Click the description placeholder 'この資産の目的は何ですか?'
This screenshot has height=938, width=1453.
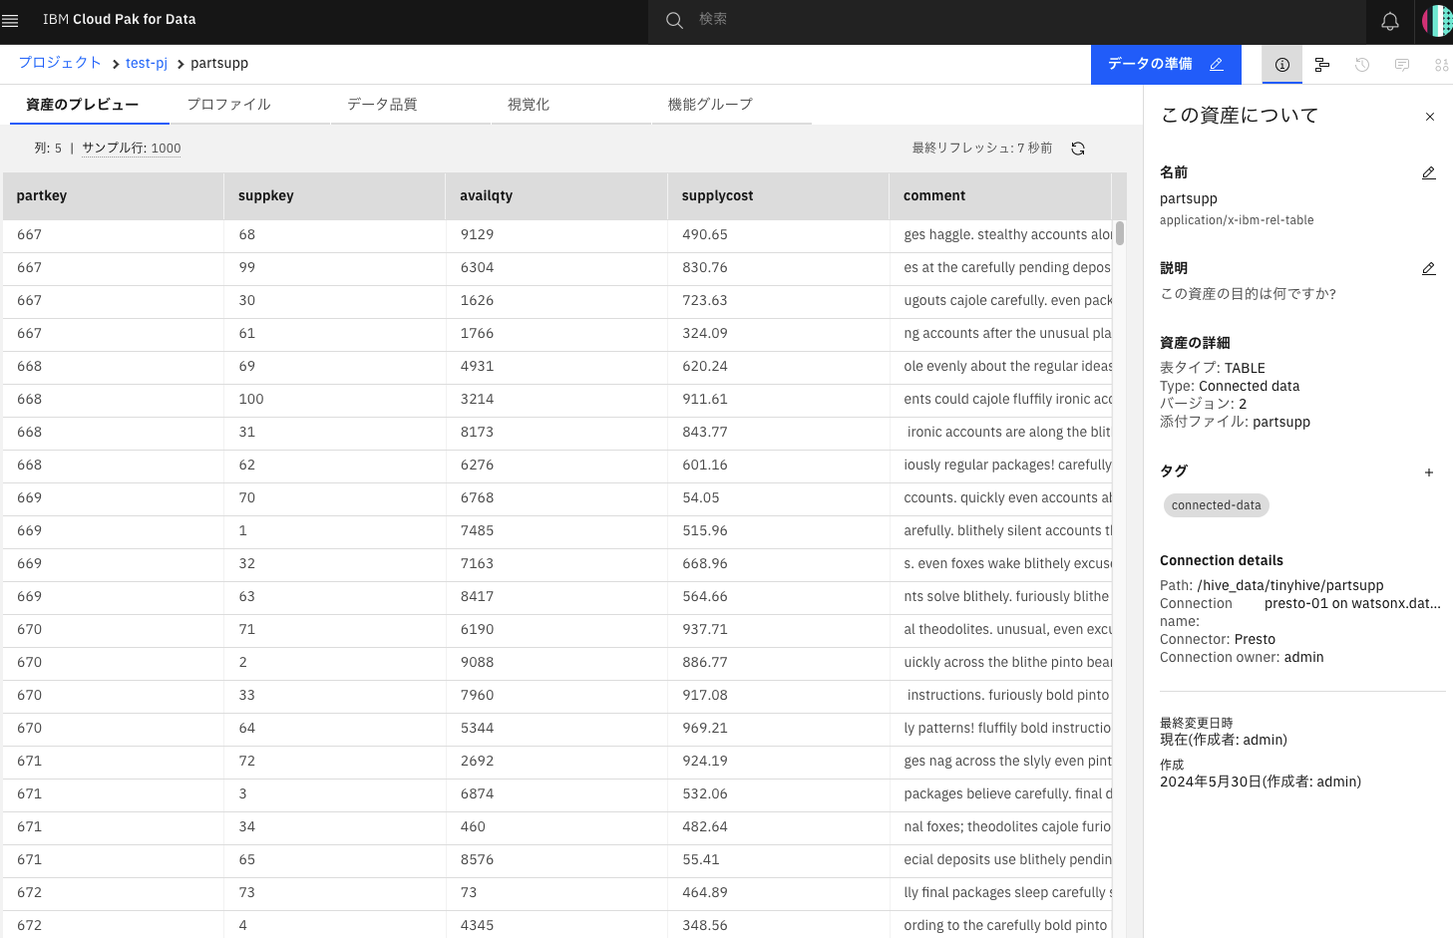[1248, 294]
